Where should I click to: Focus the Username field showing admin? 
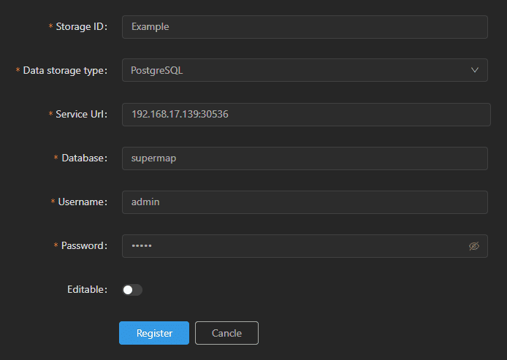(x=305, y=202)
